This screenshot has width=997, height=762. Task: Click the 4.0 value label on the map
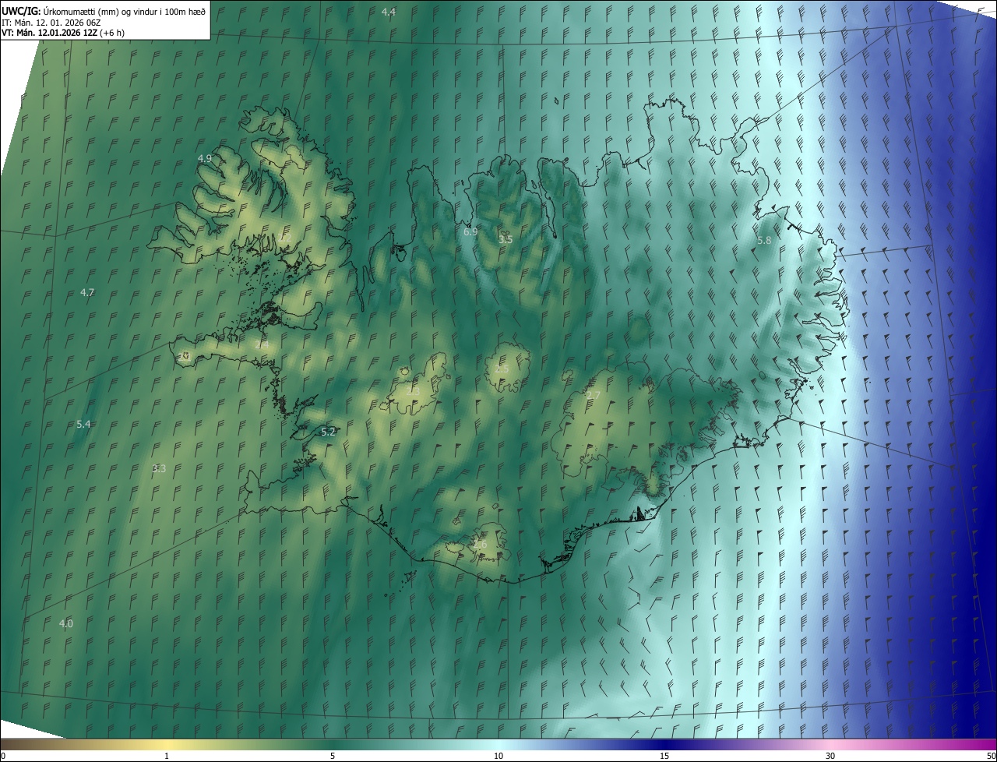[x=66, y=624]
